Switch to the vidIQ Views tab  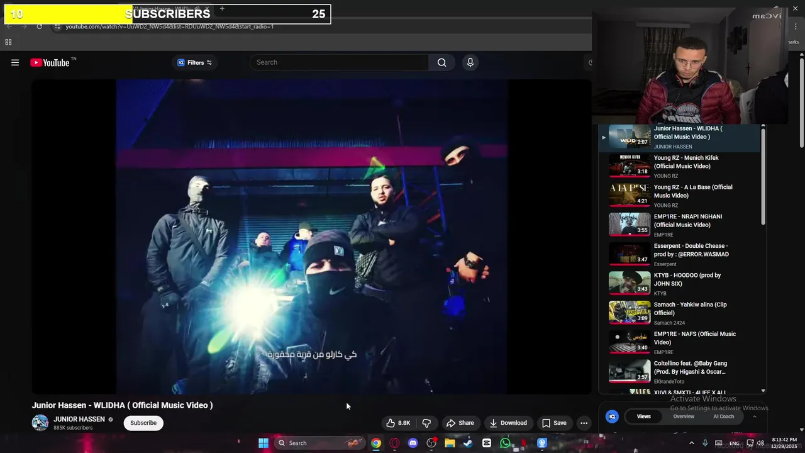coord(643,417)
